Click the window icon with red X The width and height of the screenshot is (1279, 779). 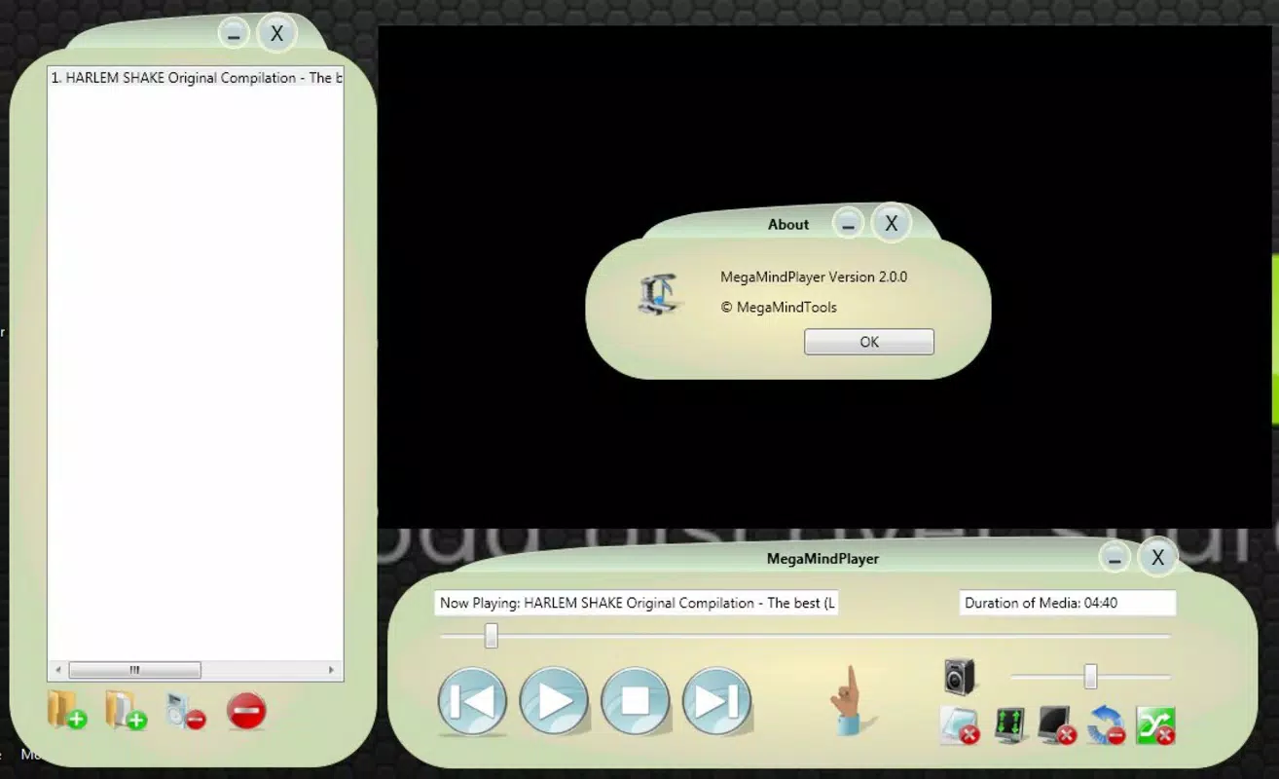(x=959, y=726)
